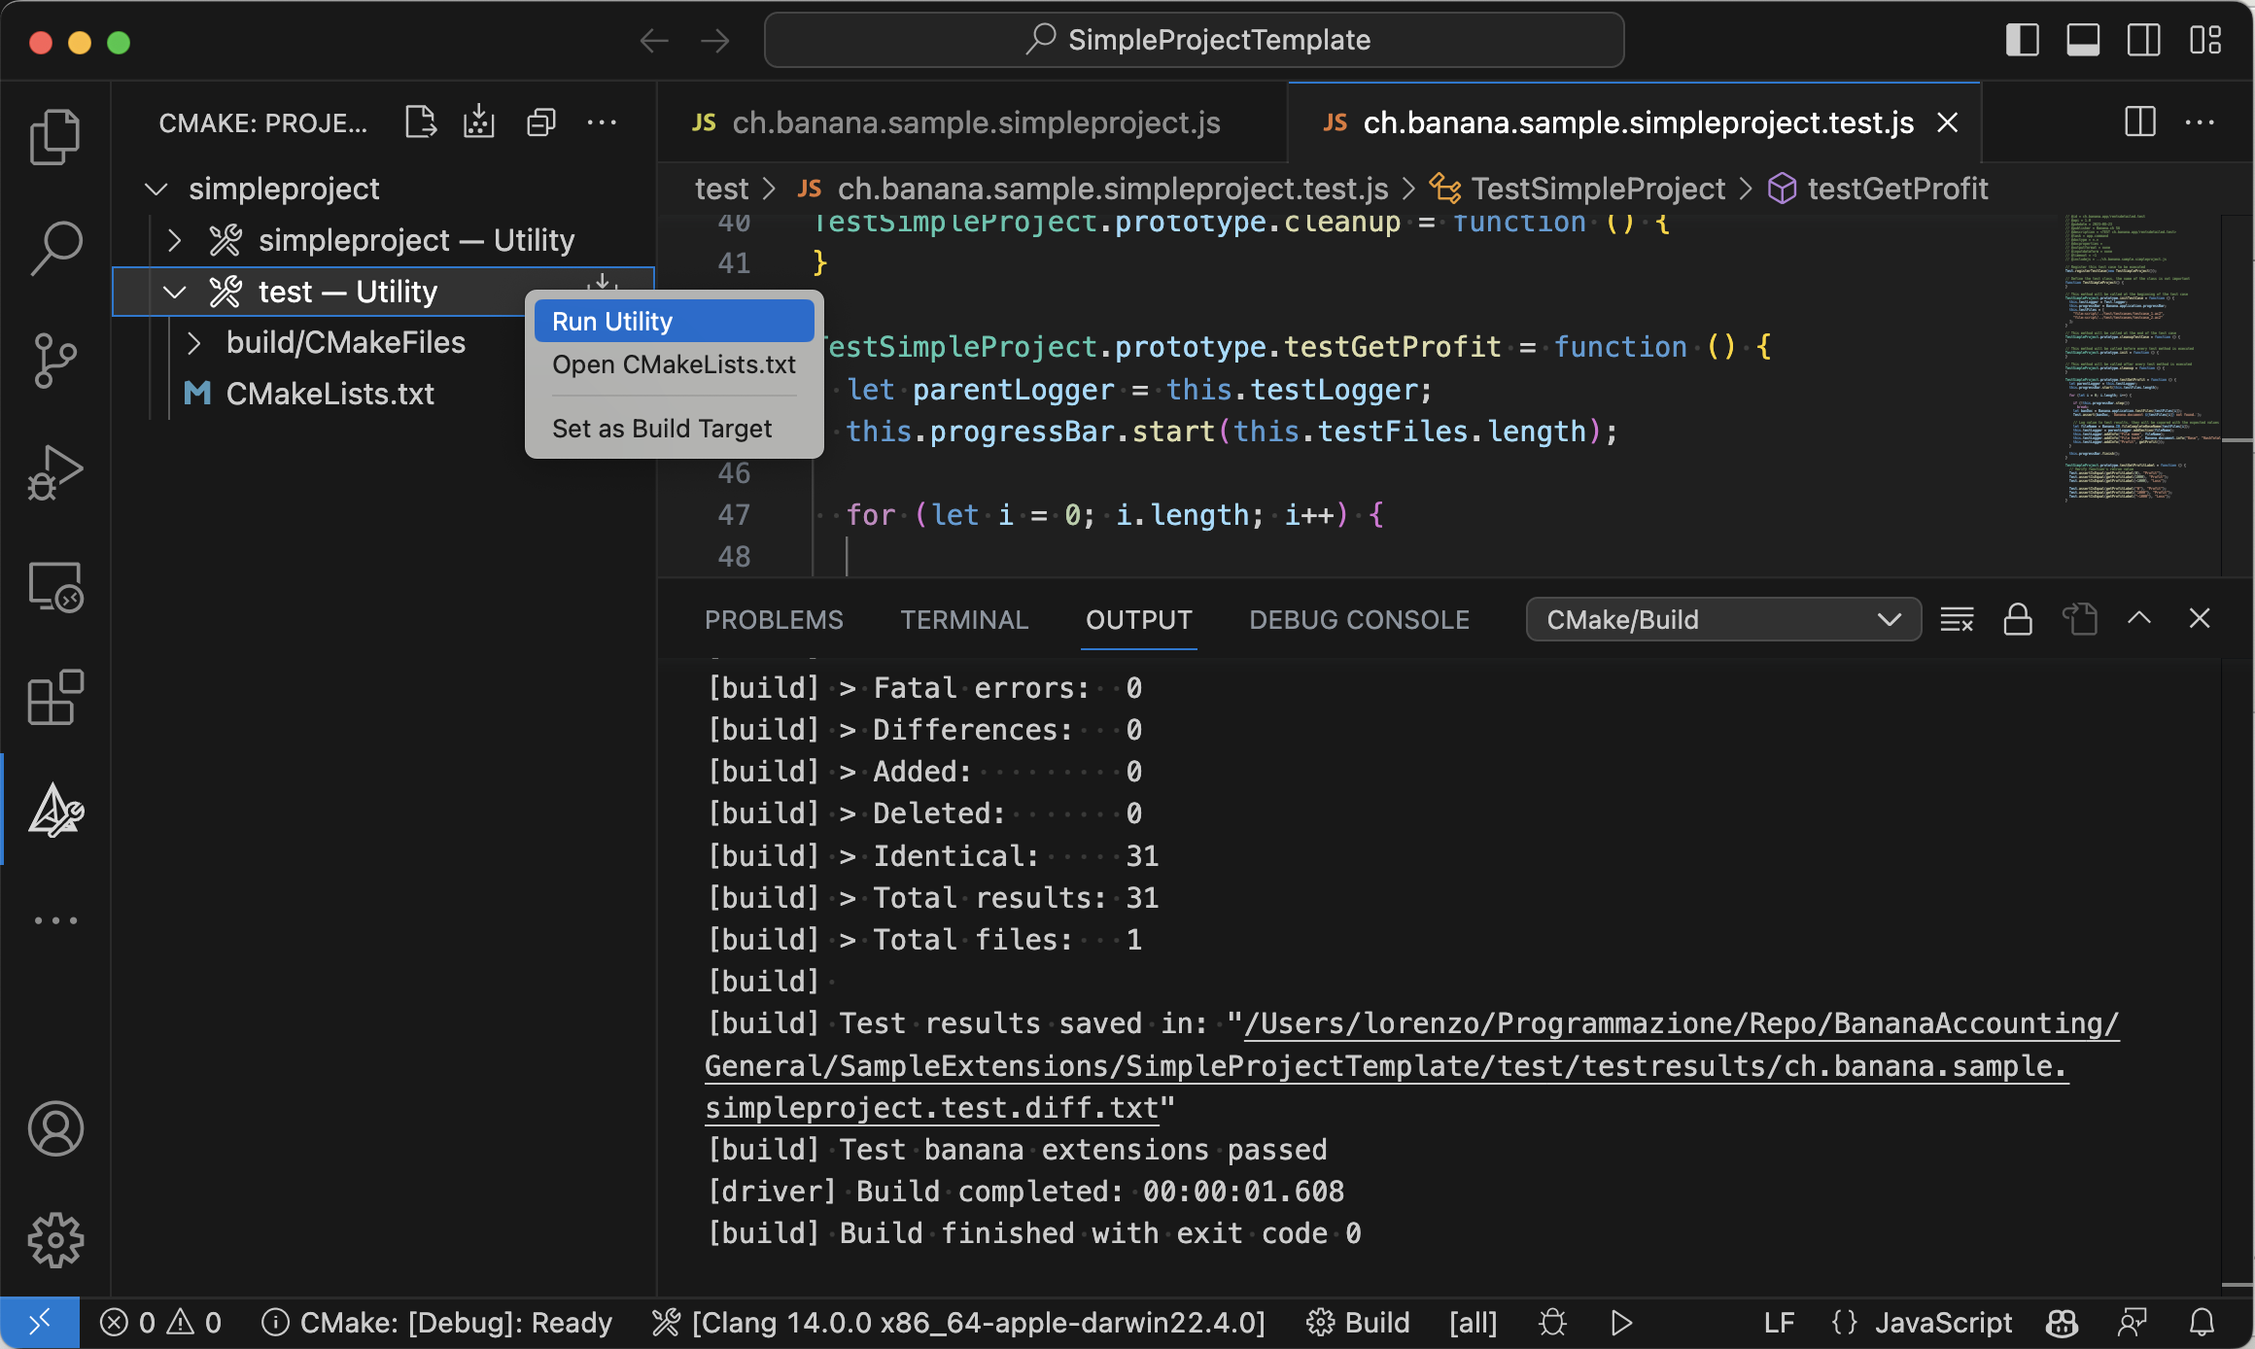The width and height of the screenshot is (2255, 1349).
Task: Toggle the secondary side bar
Action: (2143, 41)
